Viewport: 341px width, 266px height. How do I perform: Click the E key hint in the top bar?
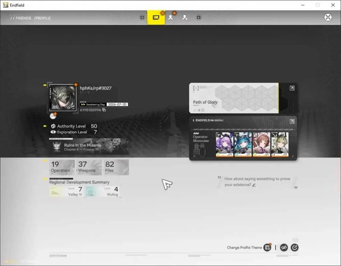click(198, 17)
